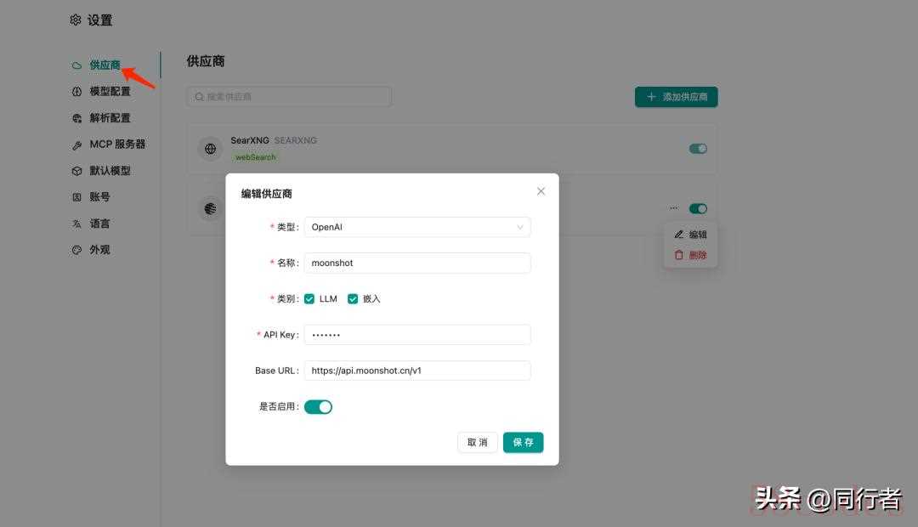This screenshot has height=527, width=918.
Task: Open the MCP 服务器 sidebar section
Action: click(x=117, y=144)
